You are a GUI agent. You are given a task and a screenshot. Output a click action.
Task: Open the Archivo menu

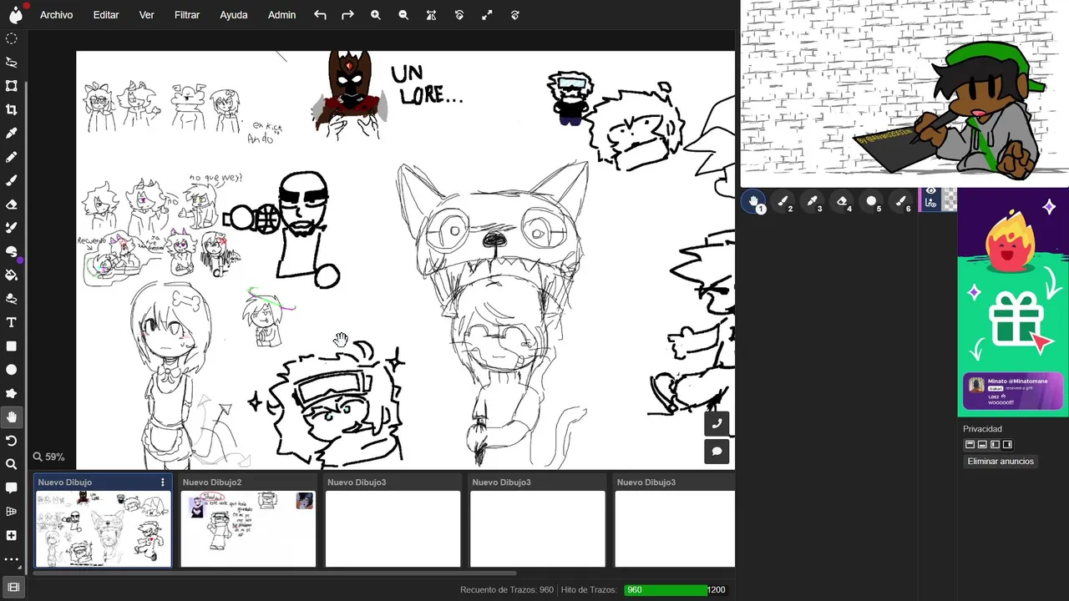(56, 15)
